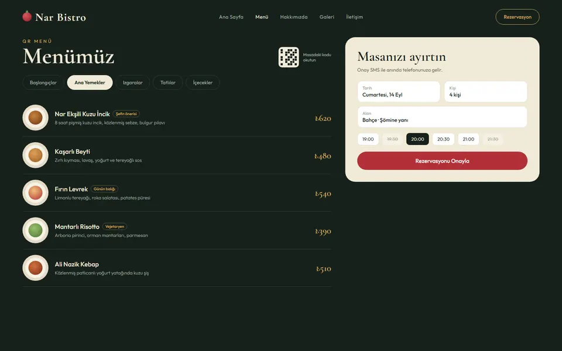Go to Ana Sayfa in navigation

[x=231, y=17]
